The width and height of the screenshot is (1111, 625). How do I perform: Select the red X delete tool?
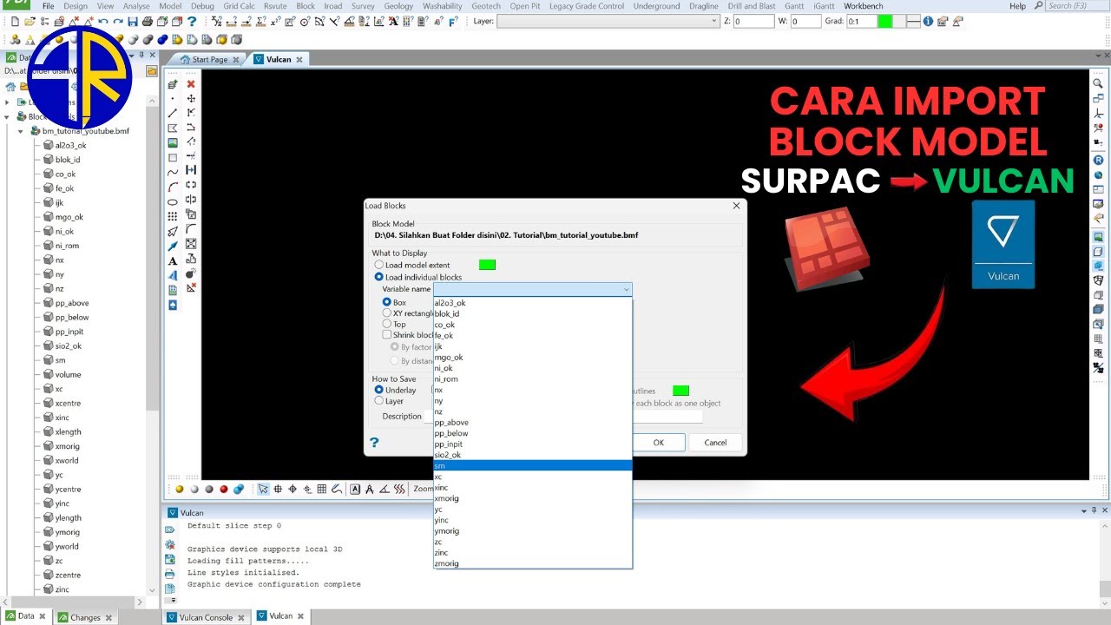191,84
